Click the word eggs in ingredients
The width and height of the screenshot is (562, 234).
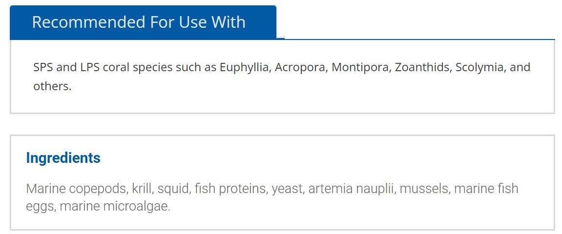point(41,207)
